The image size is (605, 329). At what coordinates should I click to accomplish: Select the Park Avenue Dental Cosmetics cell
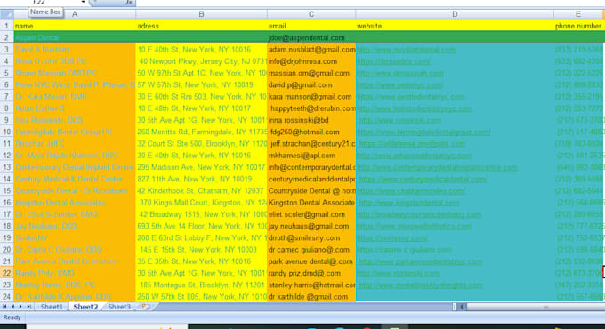(75, 261)
